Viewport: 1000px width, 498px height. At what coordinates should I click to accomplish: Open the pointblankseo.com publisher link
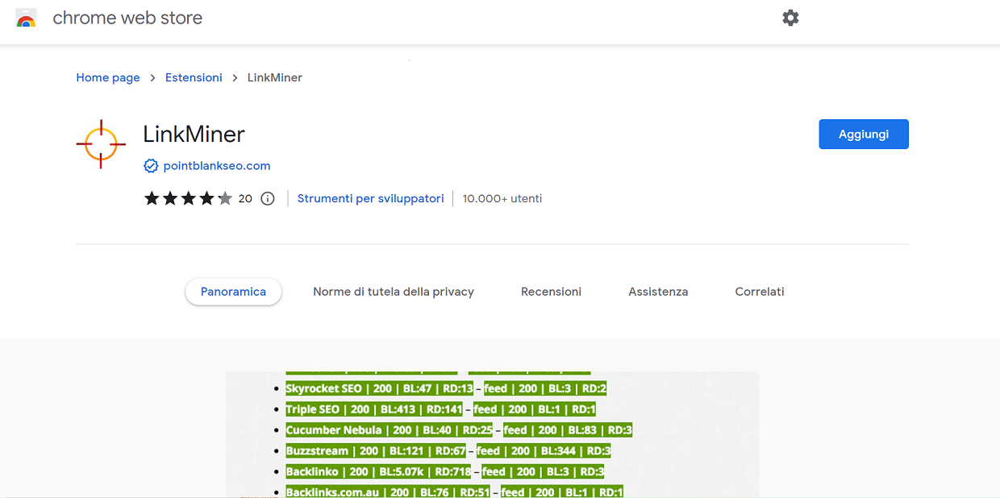(216, 165)
